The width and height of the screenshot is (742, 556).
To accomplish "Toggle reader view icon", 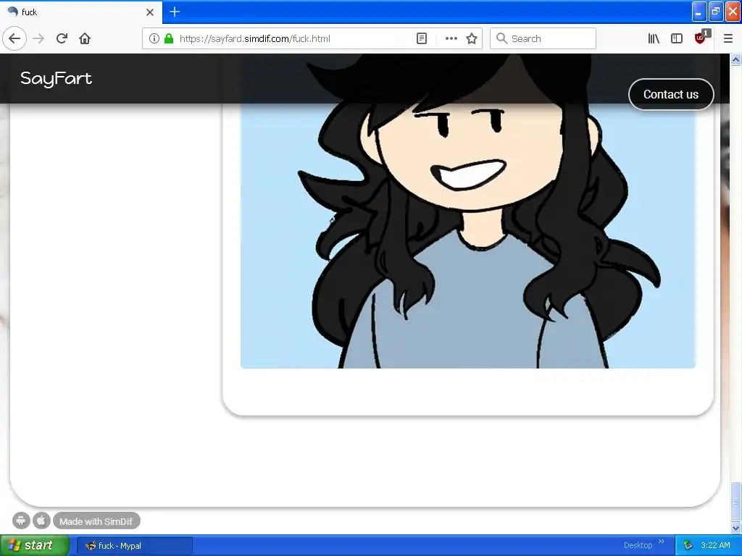I will [422, 38].
